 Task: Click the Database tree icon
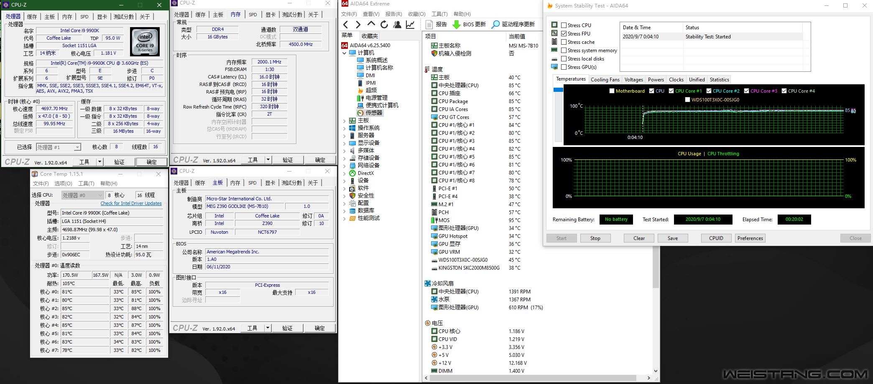click(352, 211)
